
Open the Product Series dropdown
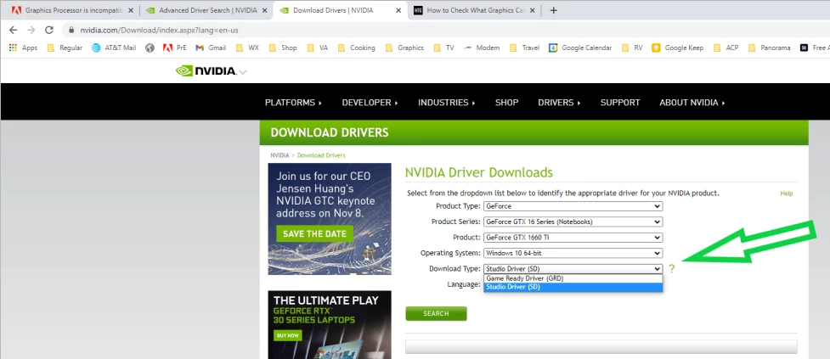point(573,222)
